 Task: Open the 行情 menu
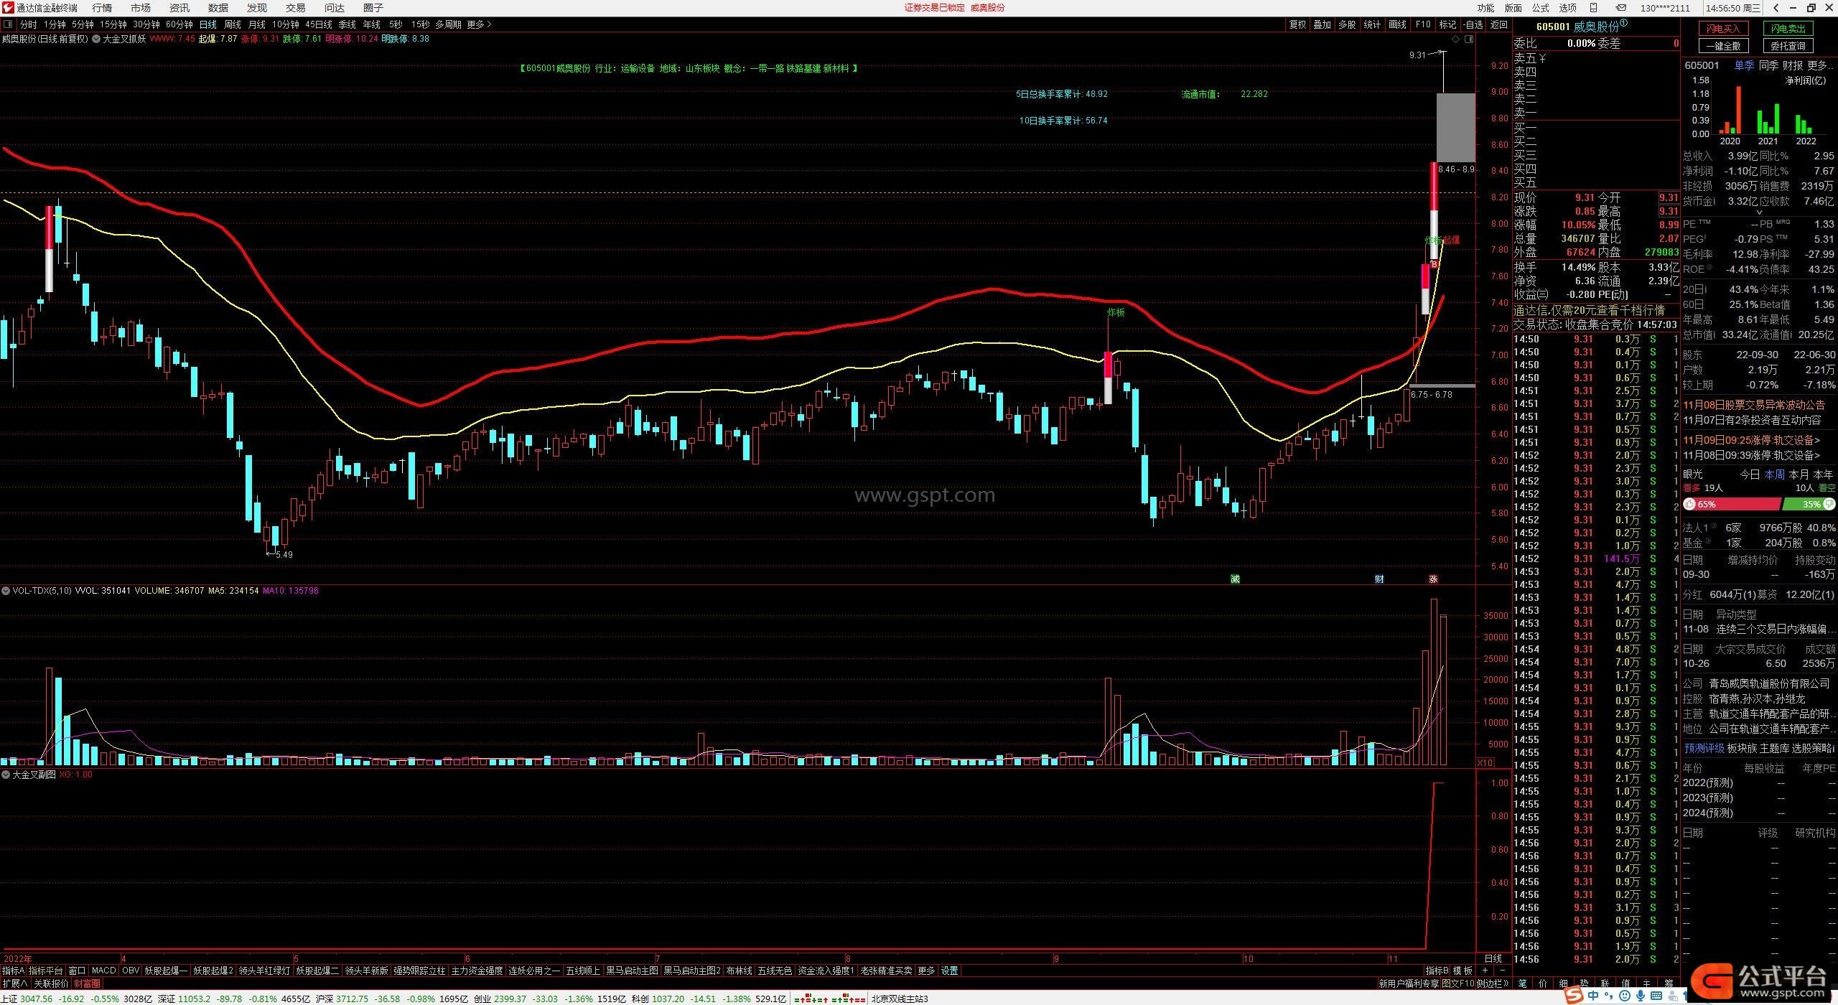(x=102, y=8)
